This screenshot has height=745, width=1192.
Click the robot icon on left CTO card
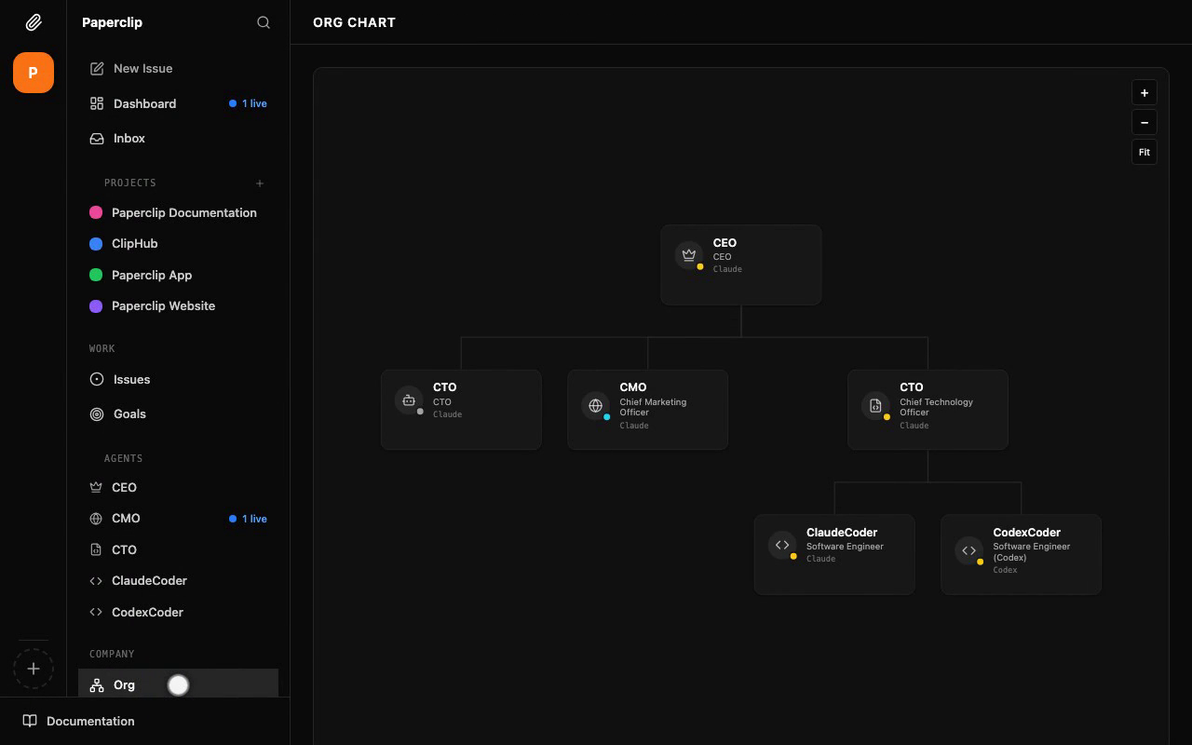409,400
